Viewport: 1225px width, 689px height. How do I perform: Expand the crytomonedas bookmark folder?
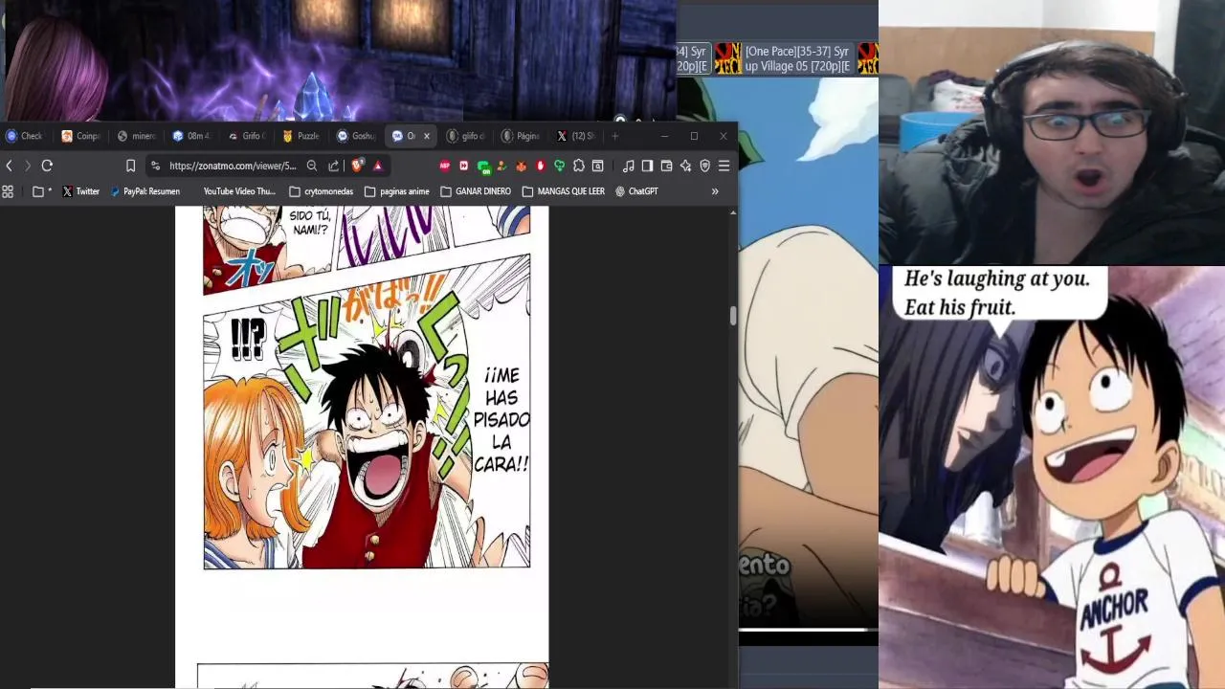click(322, 191)
